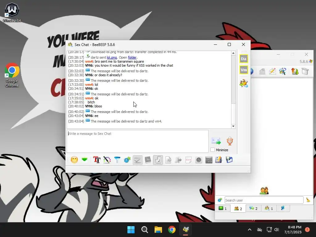316x237 pixels.
Task: Switch to the users tab labeled 2
Action: [x=238, y=209]
